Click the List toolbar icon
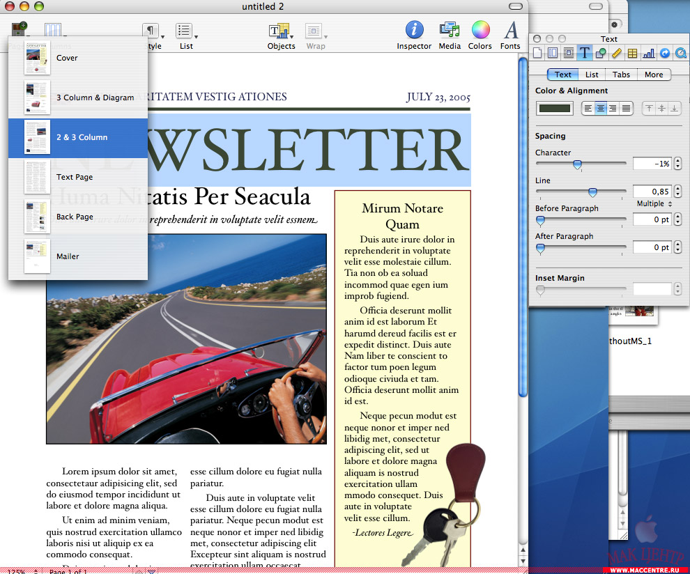690x574 pixels. click(x=183, y=31)
